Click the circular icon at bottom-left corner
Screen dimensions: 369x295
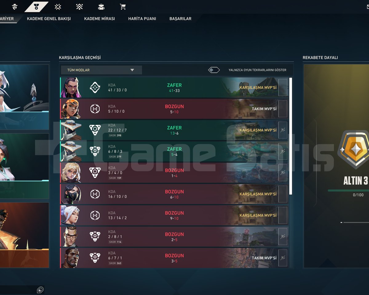click(x=40, y=290)
